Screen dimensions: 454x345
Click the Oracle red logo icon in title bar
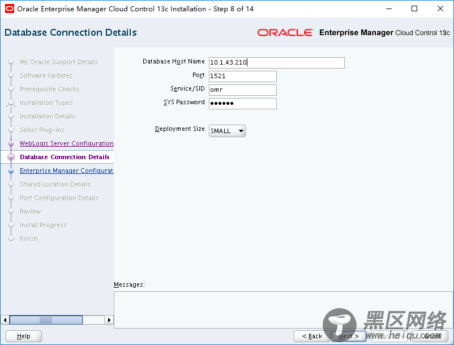click(x=10, y=8)
